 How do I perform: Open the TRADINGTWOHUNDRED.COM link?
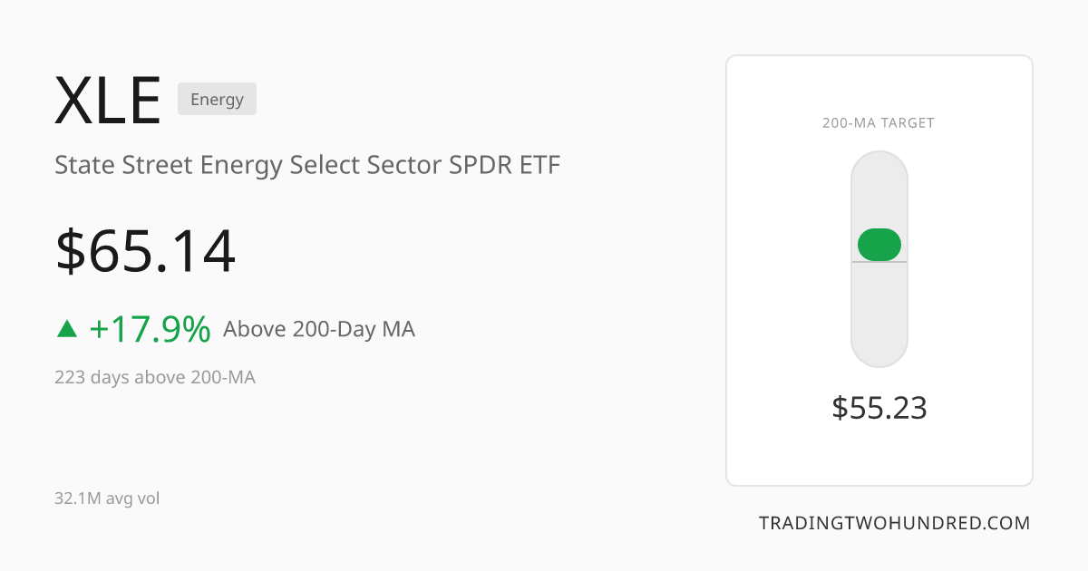(894, 523)
